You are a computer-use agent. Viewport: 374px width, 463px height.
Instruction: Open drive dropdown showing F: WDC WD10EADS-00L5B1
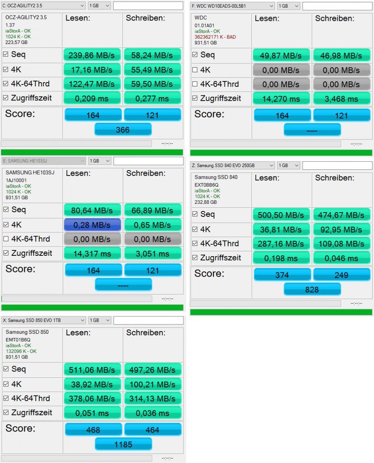pyautogui.click(x=232, y=6)
